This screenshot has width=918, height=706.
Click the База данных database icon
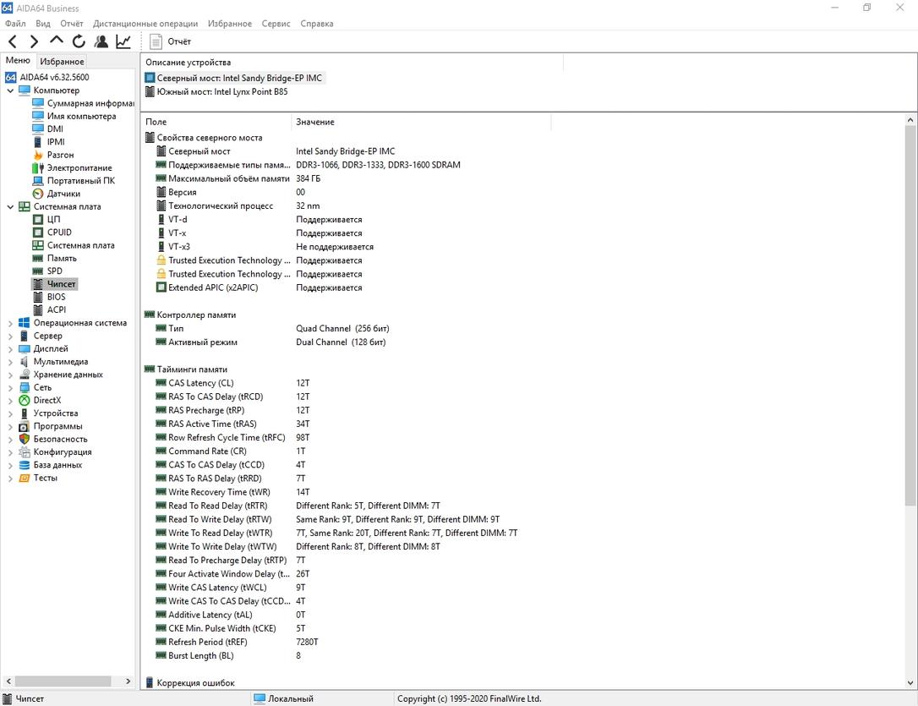(24, 465)
